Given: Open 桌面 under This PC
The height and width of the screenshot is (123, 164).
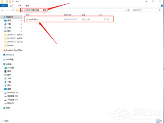Looking at the screenshot, I should (x=9, y=89).
